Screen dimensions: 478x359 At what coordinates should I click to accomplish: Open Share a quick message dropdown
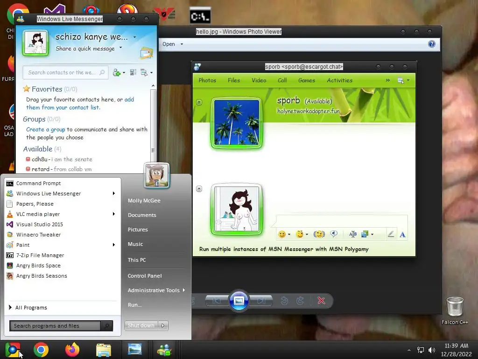click(x=121, y=48)
